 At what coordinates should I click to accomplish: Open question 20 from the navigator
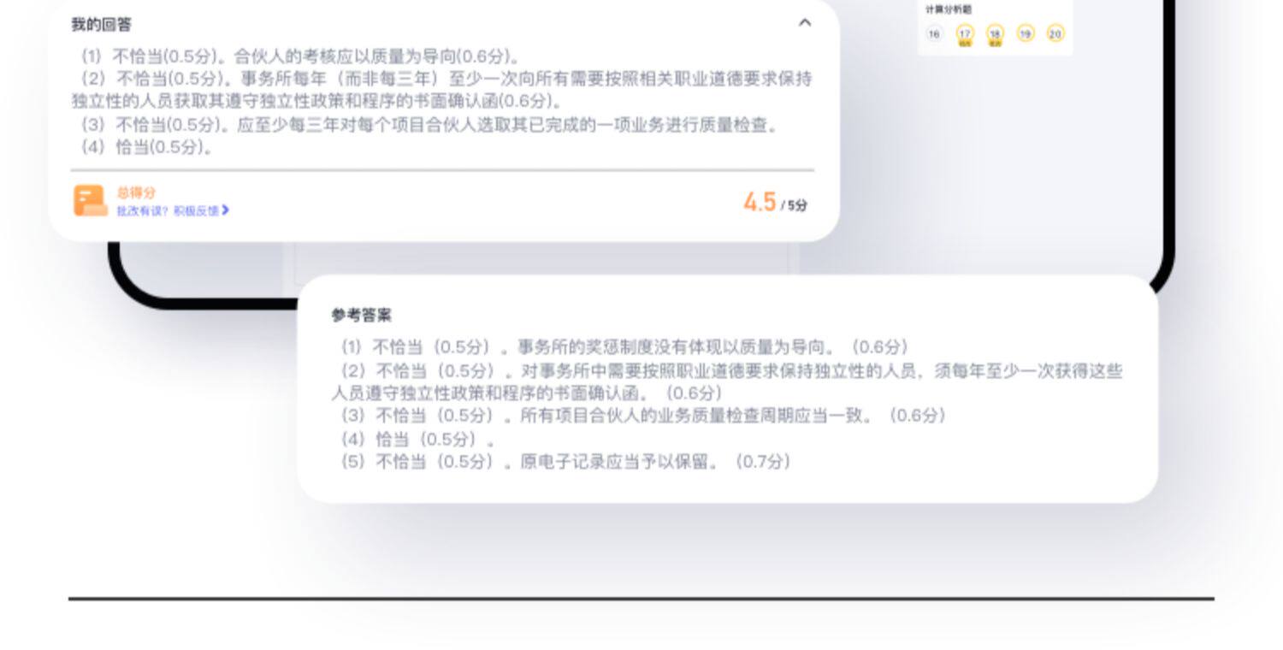pos(1055,33)
